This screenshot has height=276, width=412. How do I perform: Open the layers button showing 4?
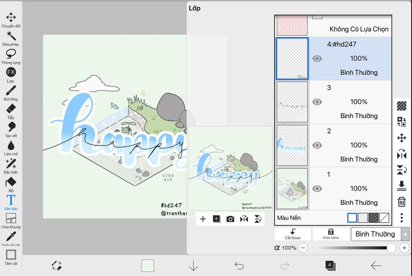(330, 266)
